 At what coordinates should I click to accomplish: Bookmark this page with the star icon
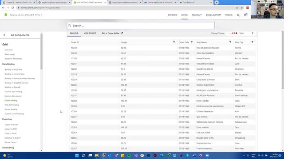tap(241, 8)
